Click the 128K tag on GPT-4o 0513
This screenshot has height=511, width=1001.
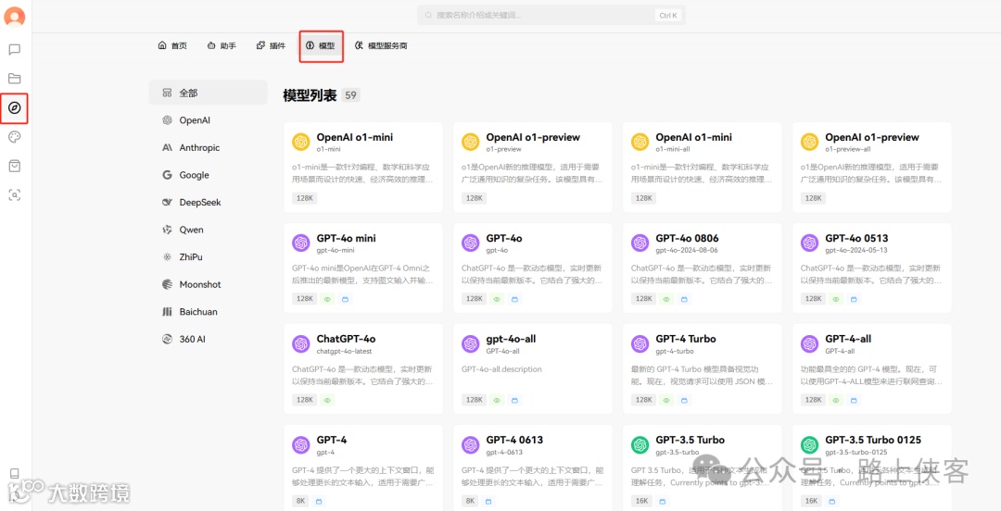pyautogui.click(x=814, y=299)
